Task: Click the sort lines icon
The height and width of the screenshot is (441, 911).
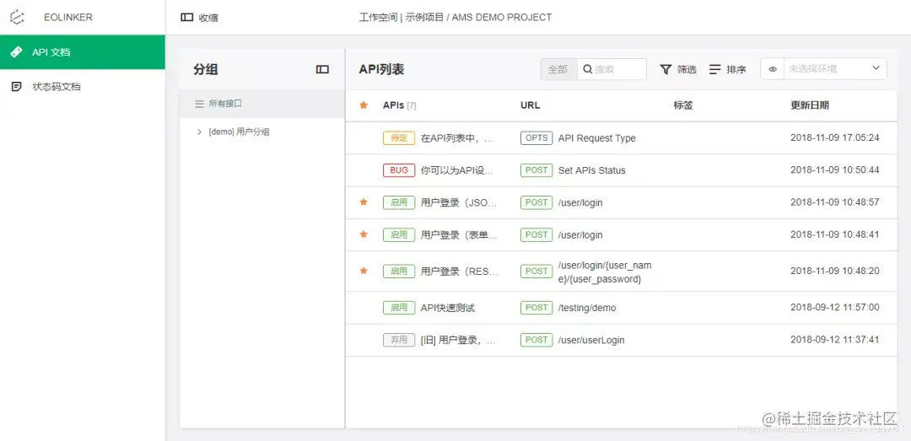Action: pos(714,69)
